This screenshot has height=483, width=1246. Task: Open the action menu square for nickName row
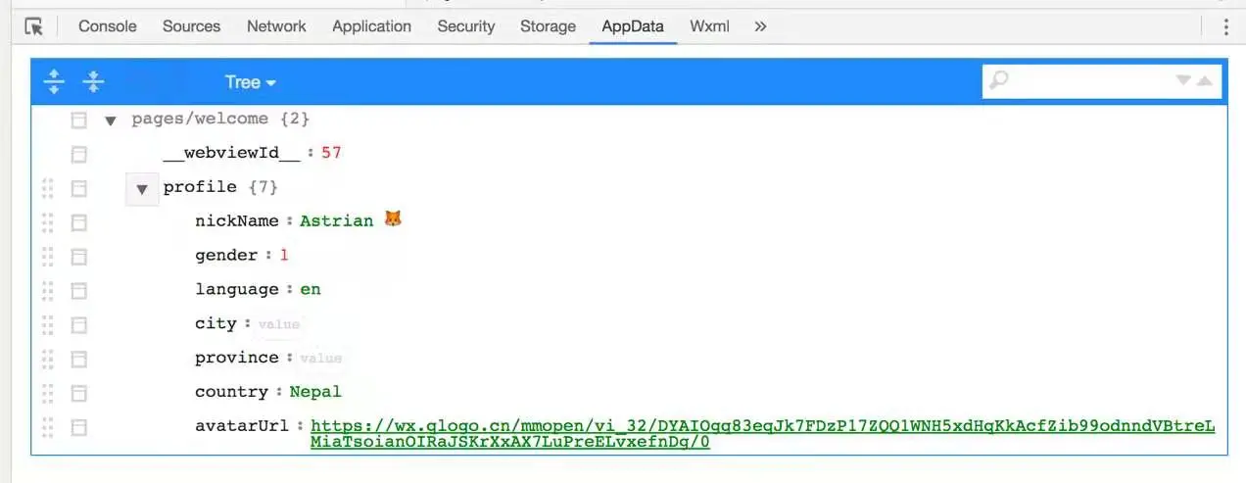tap(79, 222)
